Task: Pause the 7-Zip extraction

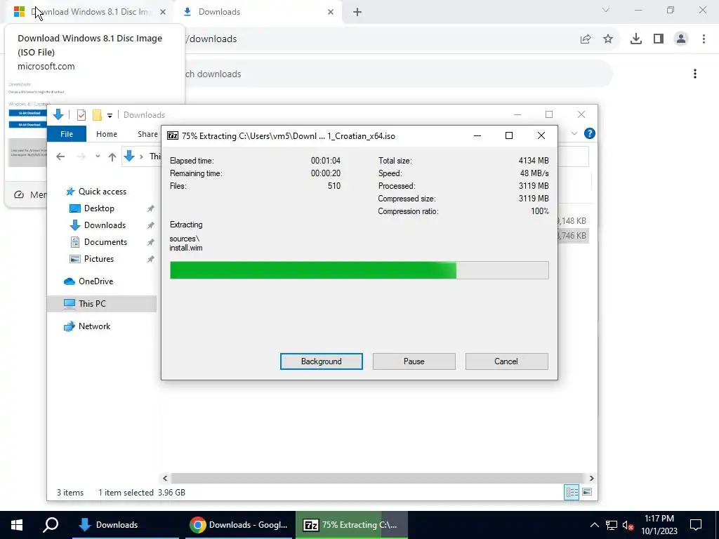Action: point(414,361)
